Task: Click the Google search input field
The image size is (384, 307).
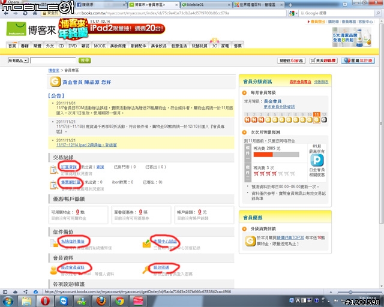Action: 337,13
